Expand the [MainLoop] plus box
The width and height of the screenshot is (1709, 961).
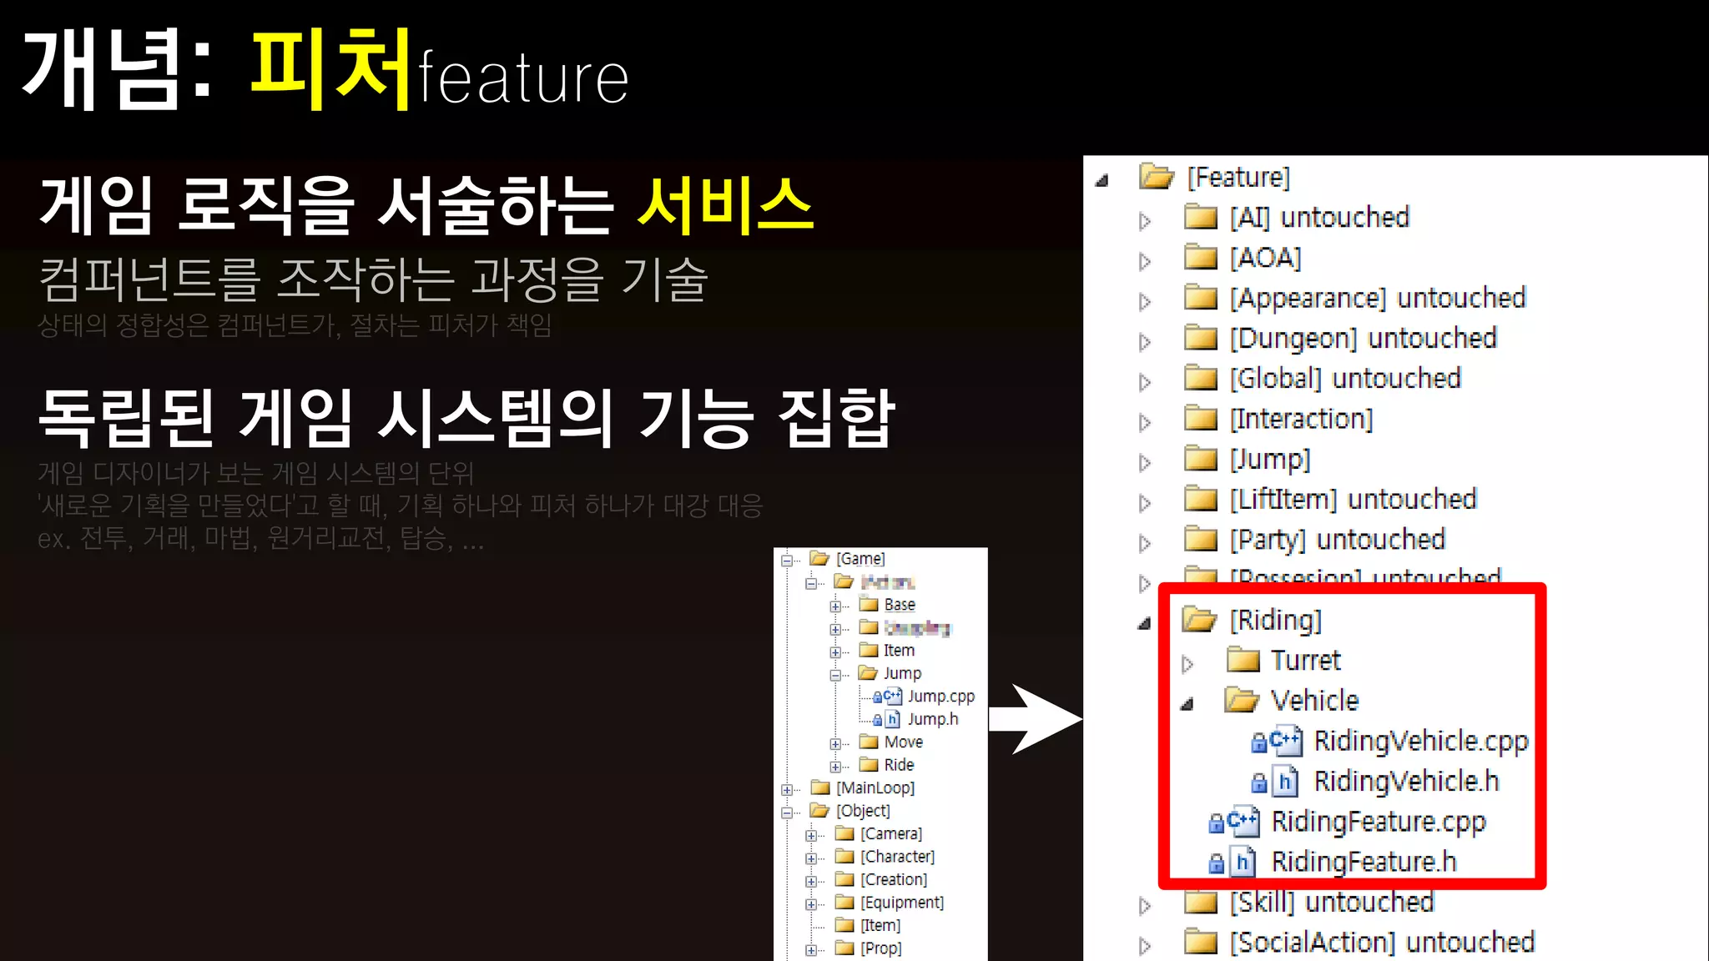pyautogui.click(x=786, y=790)
